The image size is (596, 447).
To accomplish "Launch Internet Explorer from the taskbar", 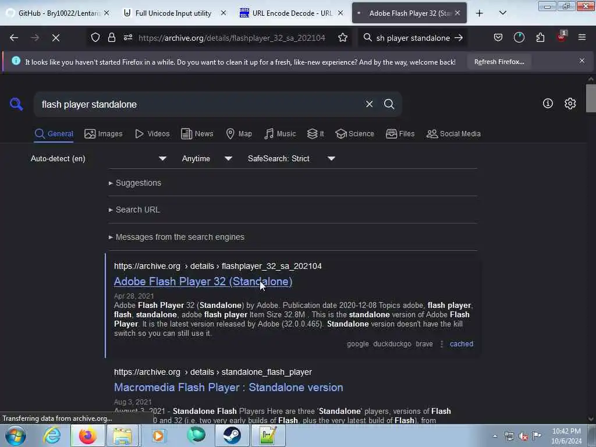I will coord(52,435).
